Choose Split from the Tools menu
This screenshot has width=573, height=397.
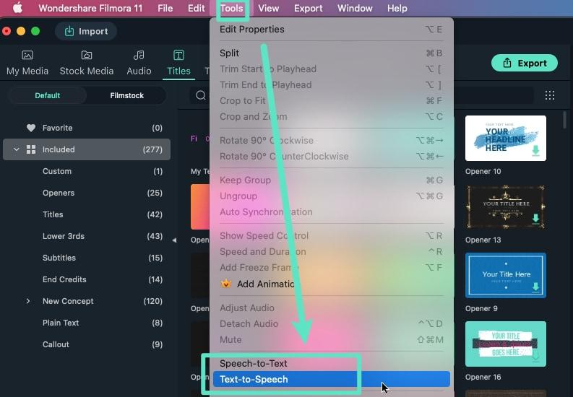[331, 53]
